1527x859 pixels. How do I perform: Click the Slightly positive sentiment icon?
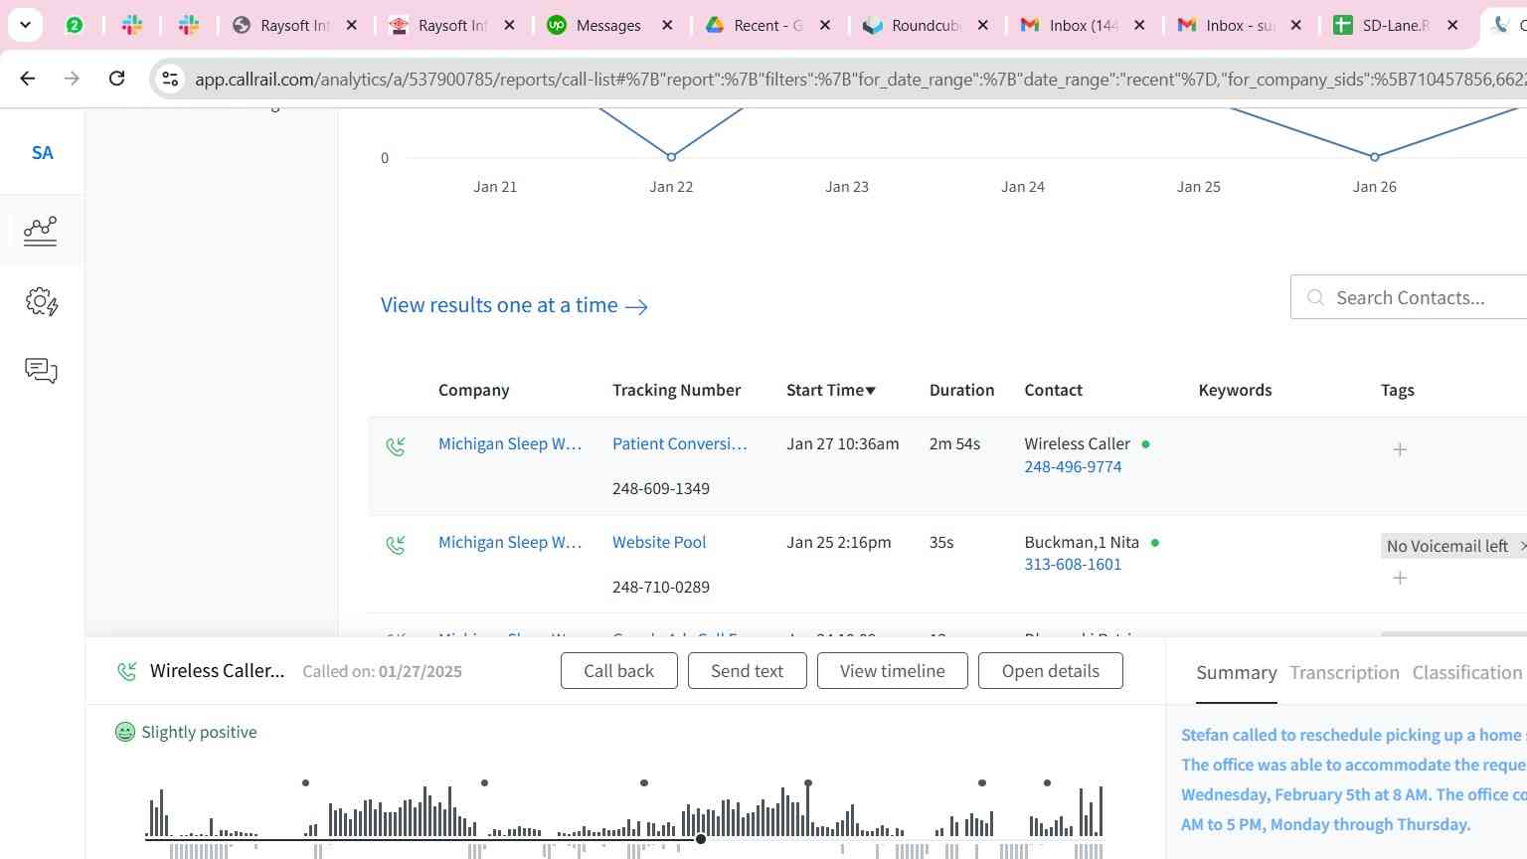124,732
